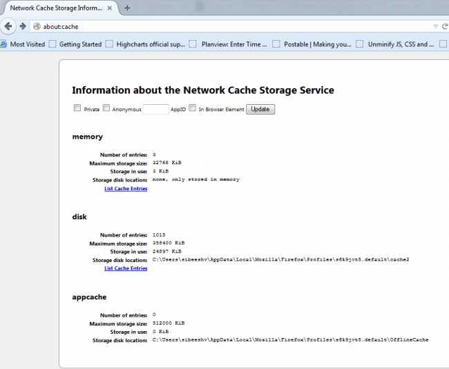The height and width of the screenshot is (369, 449).
Task: Click the Planview bookmark page icon
Action: point(193,44)
